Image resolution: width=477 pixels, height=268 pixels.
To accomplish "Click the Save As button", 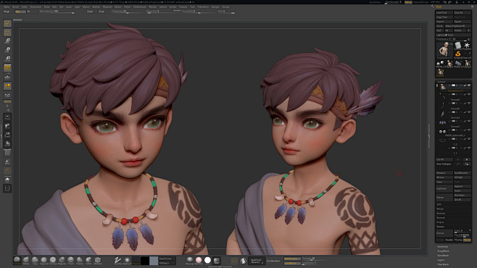I will tap(462, 13).
